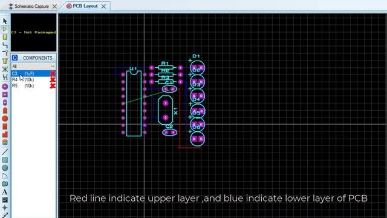387x218 pixels.
Task: Select Polygonal SMT Pad tool
Action: point(5,134)
